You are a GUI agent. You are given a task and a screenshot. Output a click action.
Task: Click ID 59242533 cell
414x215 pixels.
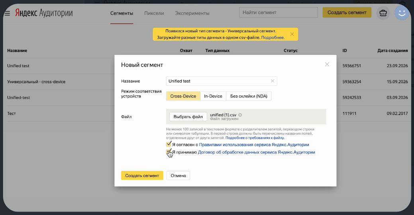(x=352, y=97)
